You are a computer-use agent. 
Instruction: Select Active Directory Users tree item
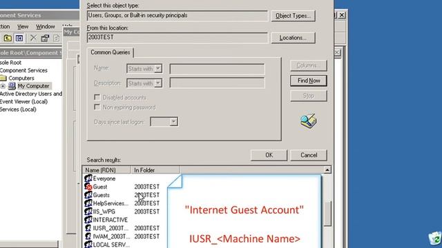[31, 94]
